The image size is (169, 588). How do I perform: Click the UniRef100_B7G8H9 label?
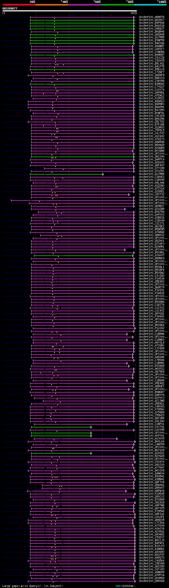point(152,499)
